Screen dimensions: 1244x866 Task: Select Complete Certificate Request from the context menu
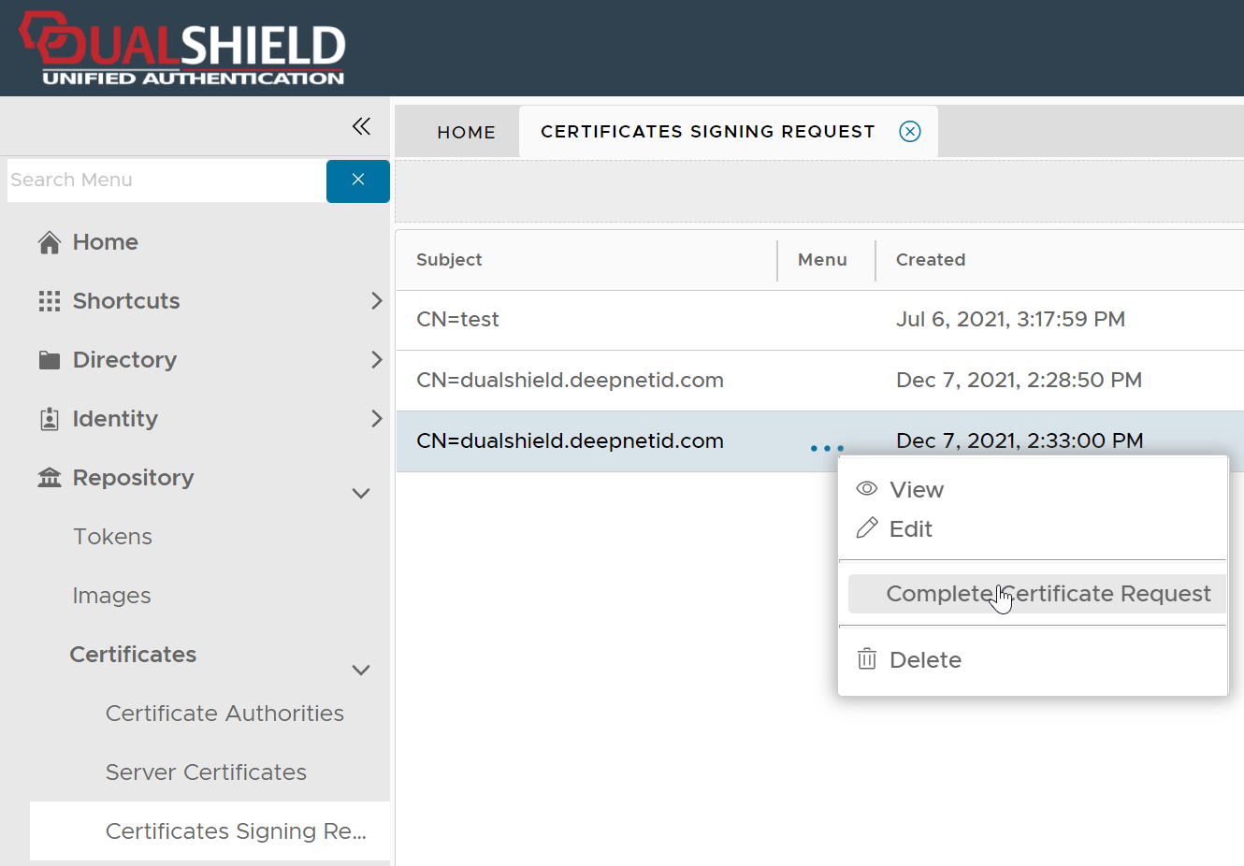point(1048,594)
